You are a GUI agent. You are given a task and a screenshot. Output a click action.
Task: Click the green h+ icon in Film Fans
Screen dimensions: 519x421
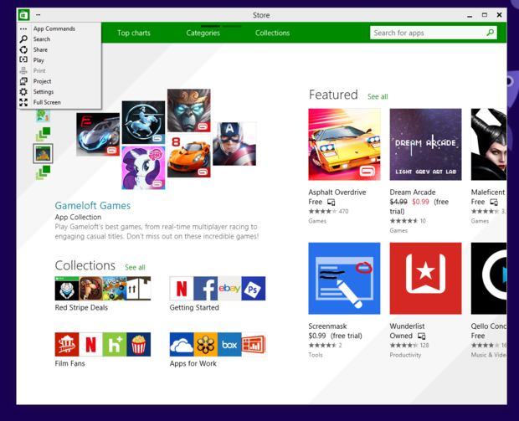[x=115, y=345]
